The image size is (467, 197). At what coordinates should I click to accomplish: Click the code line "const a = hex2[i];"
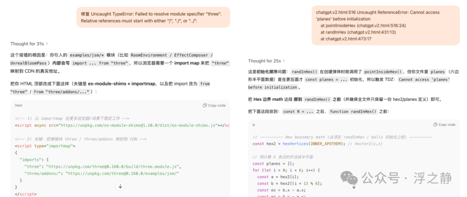click(278, 177)
